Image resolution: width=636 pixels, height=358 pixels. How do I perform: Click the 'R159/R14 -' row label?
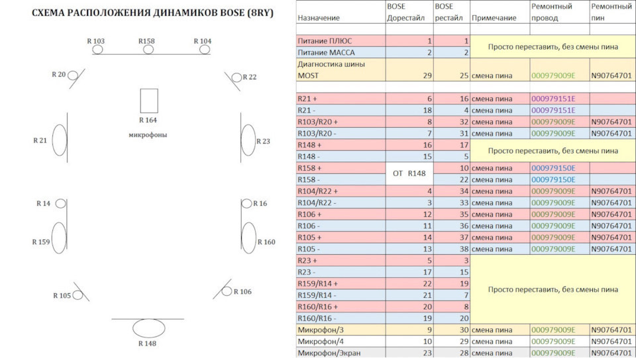click(317, 295)
